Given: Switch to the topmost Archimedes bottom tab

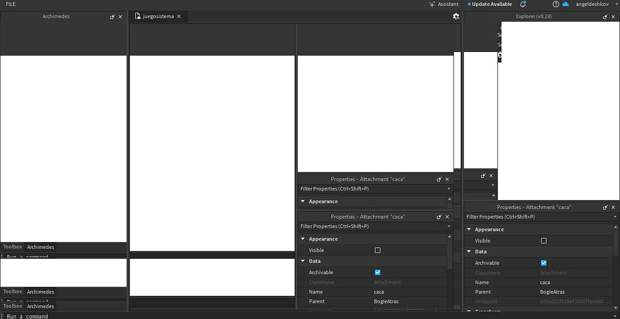Looking at the screenshot, I should (40, 247).
